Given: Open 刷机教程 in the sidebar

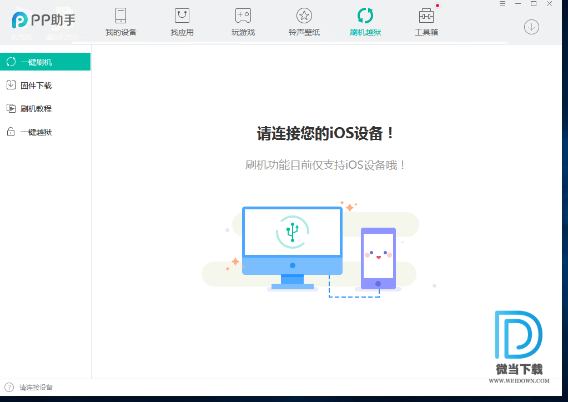Looking at the screenshot, I should coord(36,109).
